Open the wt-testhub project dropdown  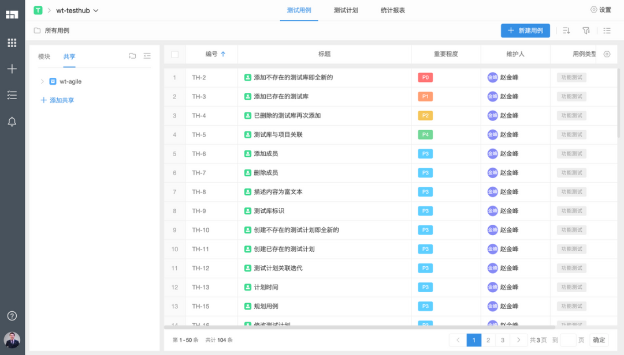[77, 10]
